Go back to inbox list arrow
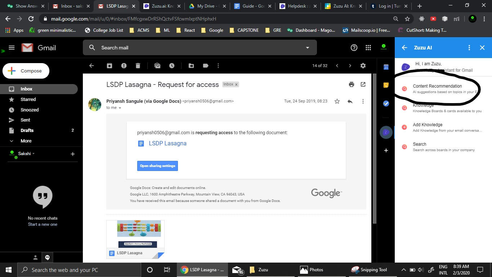 [91, 66]
